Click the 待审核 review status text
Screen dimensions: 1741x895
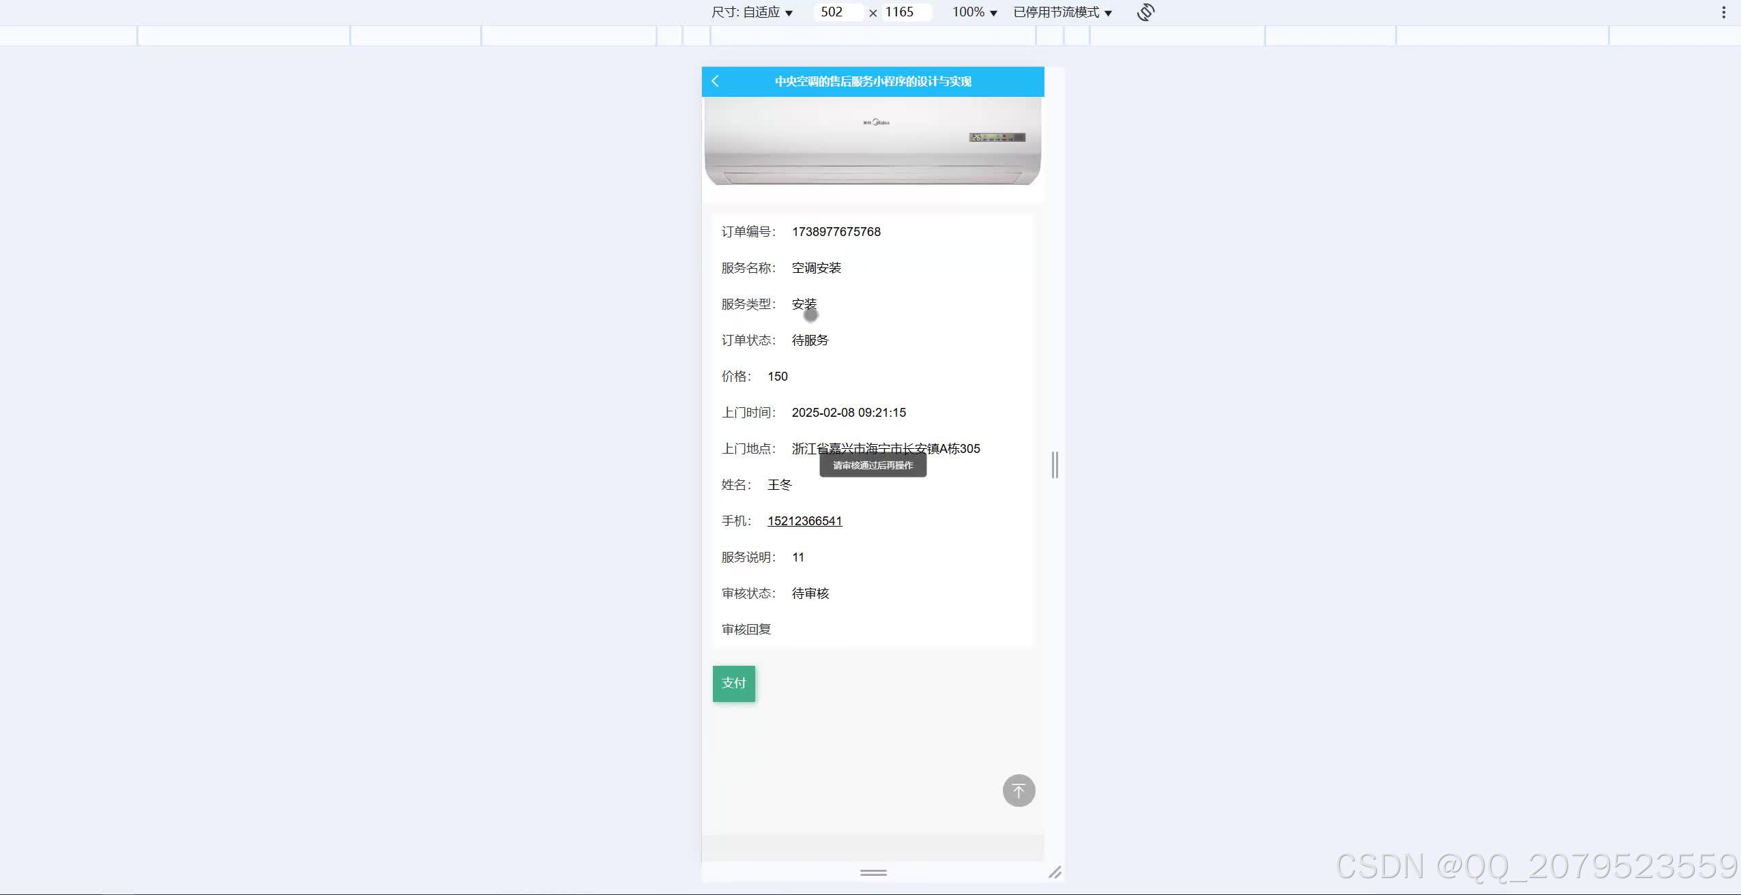click(809, 593)
